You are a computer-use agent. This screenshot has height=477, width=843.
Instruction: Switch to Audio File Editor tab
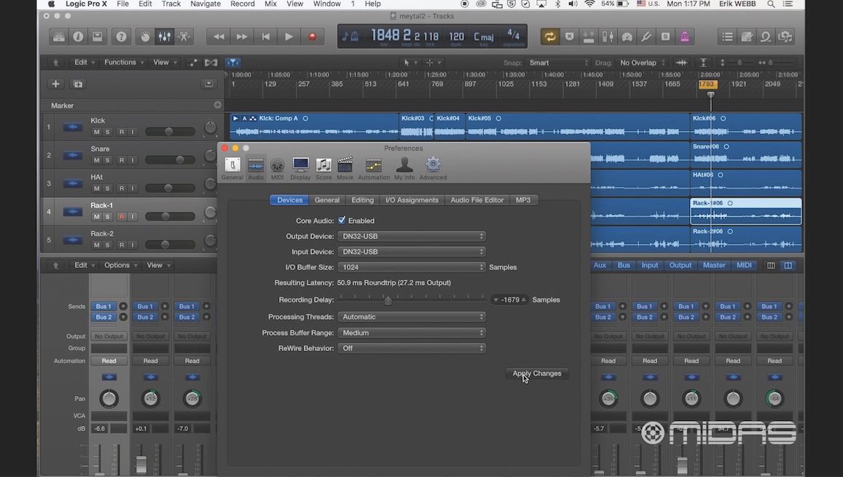pos(477,200)
